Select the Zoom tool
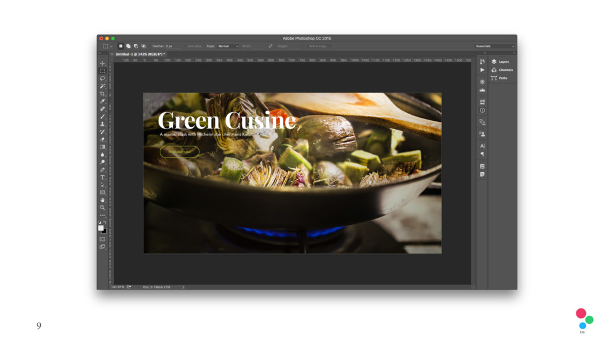 [102, 208]
